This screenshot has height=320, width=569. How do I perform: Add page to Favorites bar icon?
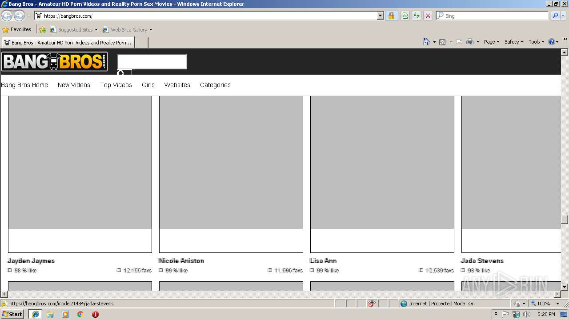(x=42, y=30)
